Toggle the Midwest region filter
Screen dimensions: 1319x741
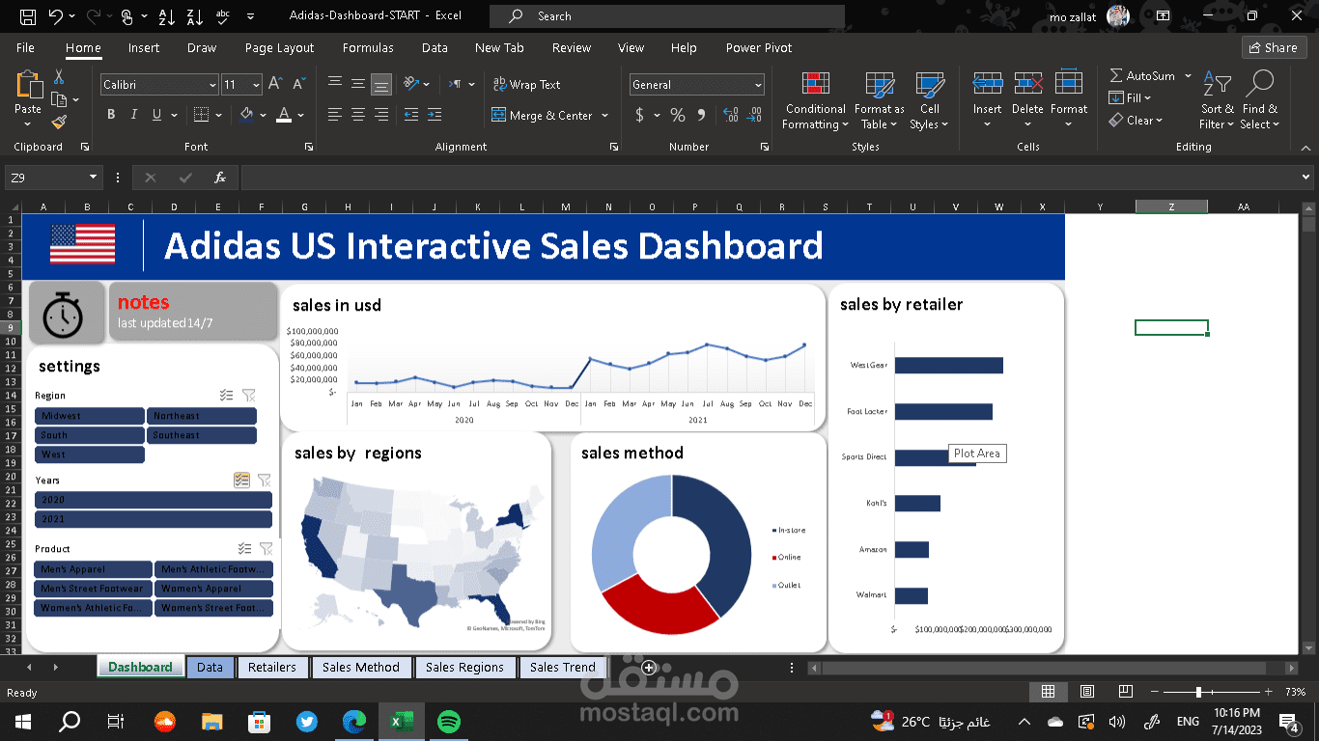pyautogui.click(x=89, y=416)
